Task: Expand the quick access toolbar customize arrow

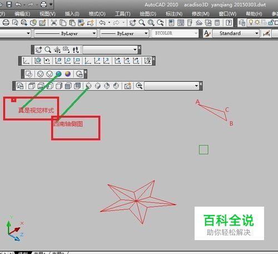Action: pos(51,4)
